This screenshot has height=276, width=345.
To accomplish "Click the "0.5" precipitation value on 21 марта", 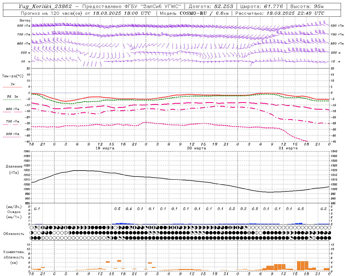I will click(x=301, y=209).
